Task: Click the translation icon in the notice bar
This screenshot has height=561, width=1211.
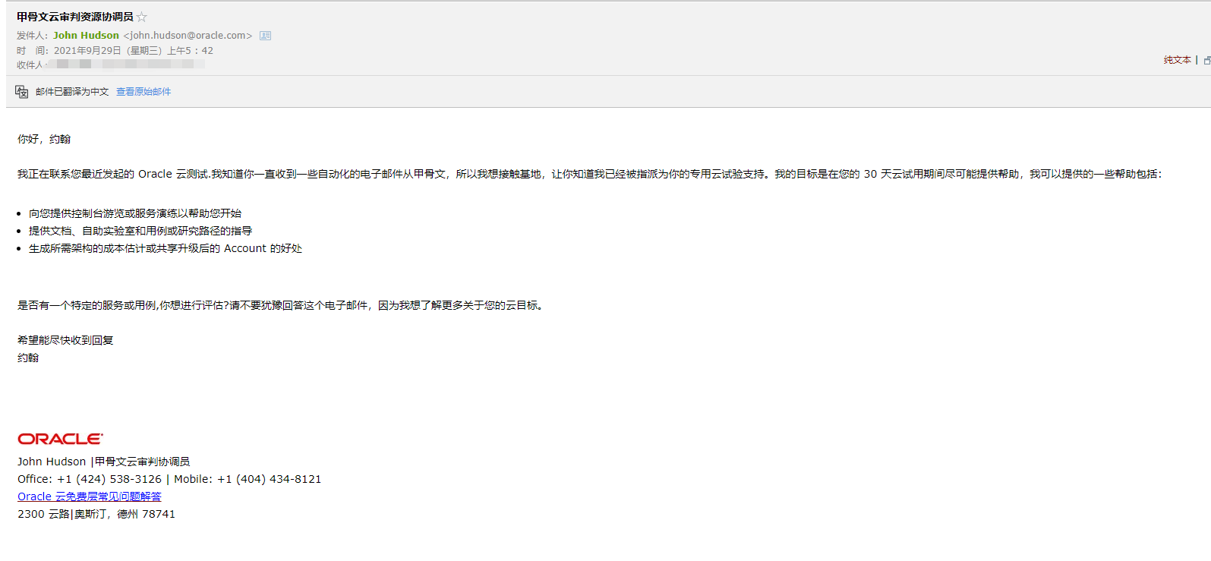Action: pyautogui.click(x=21, y=92)
